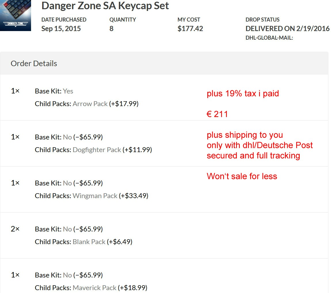Image resolution: width=331 pixels, height=293 pixels.
Task: Click the red 'plus 19% tax i paid' note
Action: (243, 93)
